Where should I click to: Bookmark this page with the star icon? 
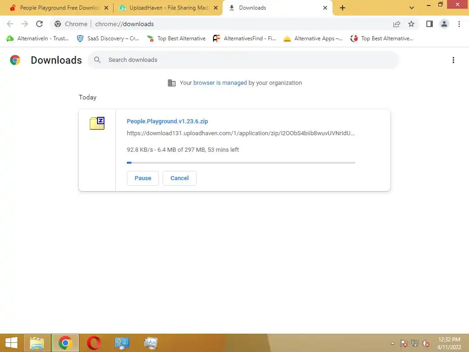[411, 24]
